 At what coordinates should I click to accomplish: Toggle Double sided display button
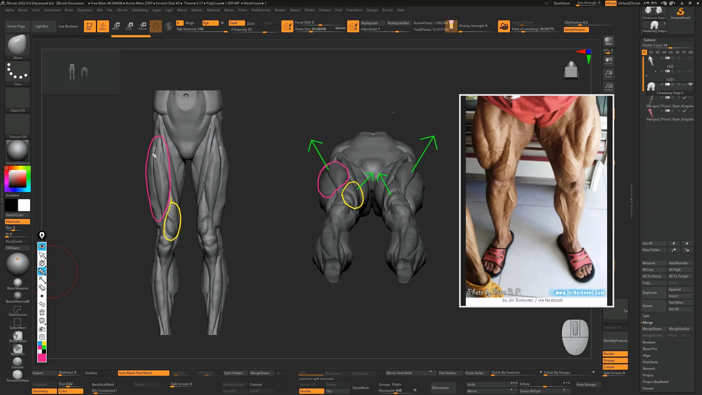(311, 391)
